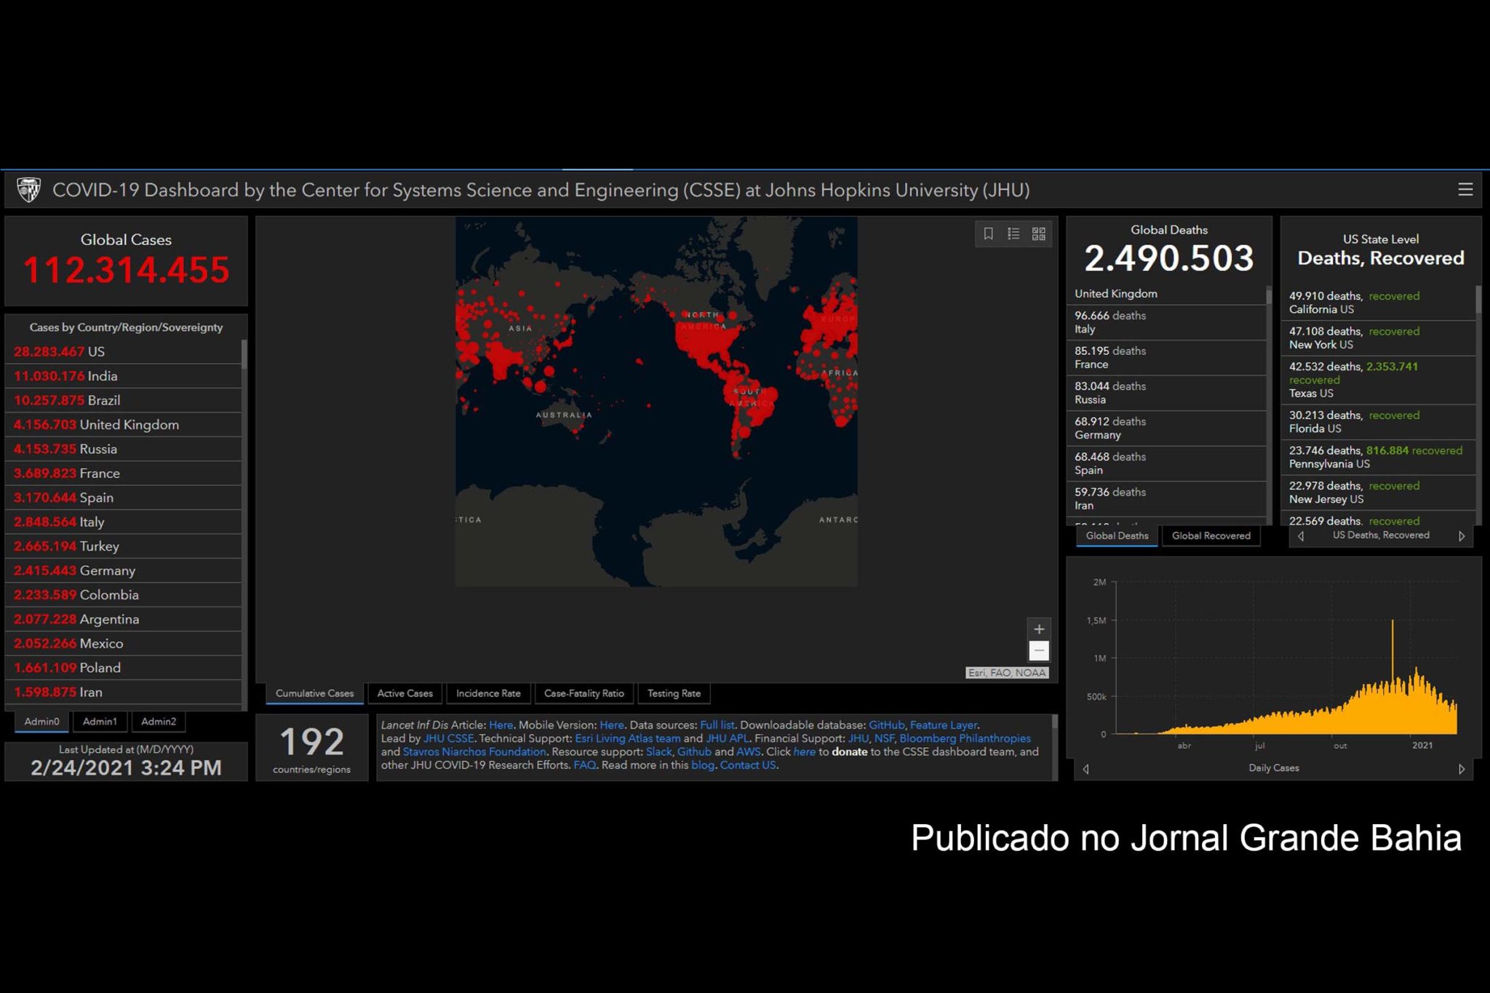1490x993 pixels.
Task: Click the Contact US link
Action: tap(748, 765)
